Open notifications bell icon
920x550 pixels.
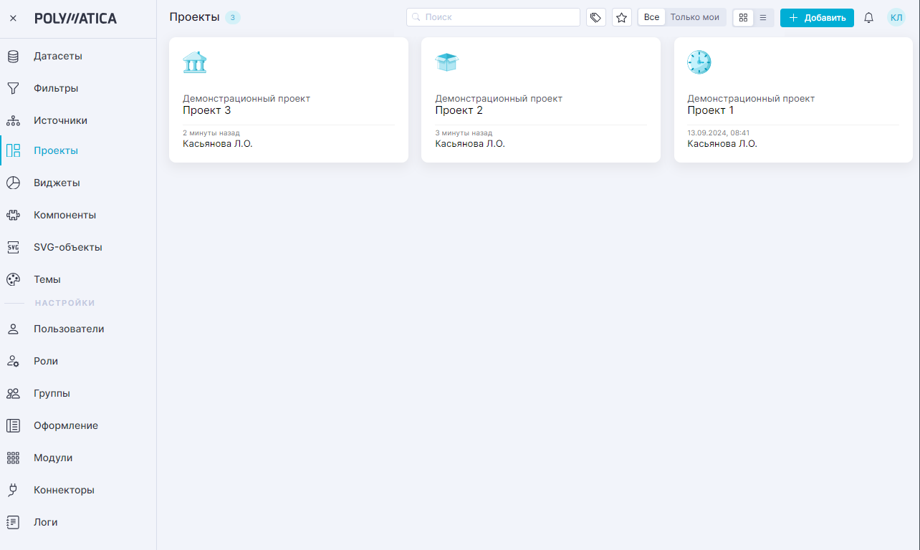pos(868,18)
